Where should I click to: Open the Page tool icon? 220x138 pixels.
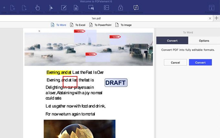click(76, 8)
